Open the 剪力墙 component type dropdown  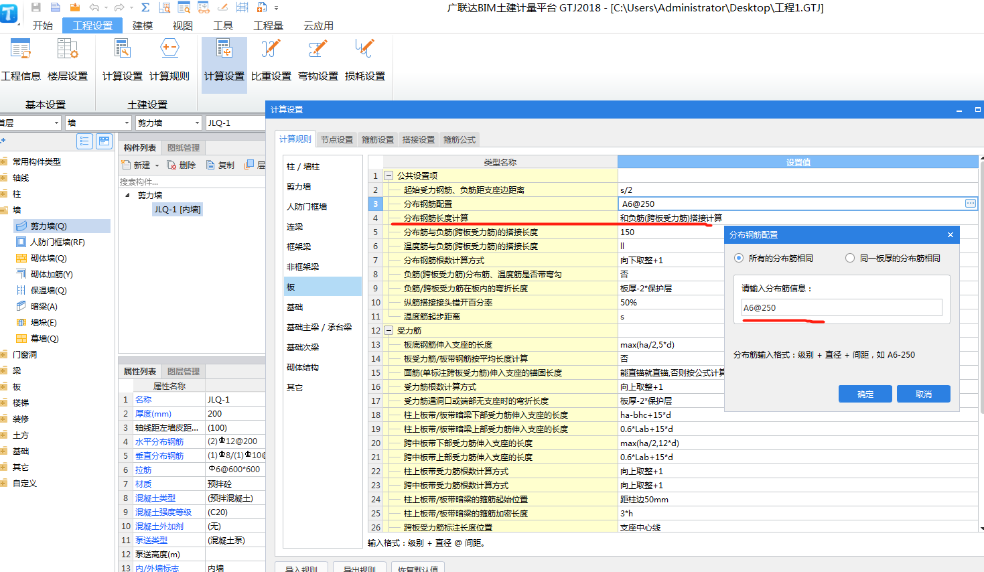[197, 123]
